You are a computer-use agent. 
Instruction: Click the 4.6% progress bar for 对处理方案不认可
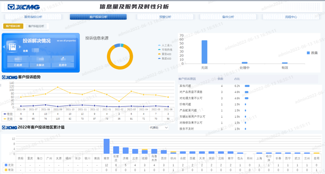click(x=246, y=98)
